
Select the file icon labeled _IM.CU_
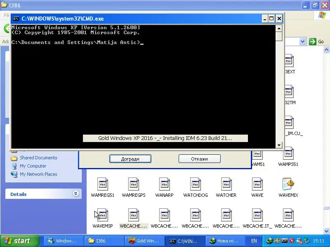[x=289, y=122]
